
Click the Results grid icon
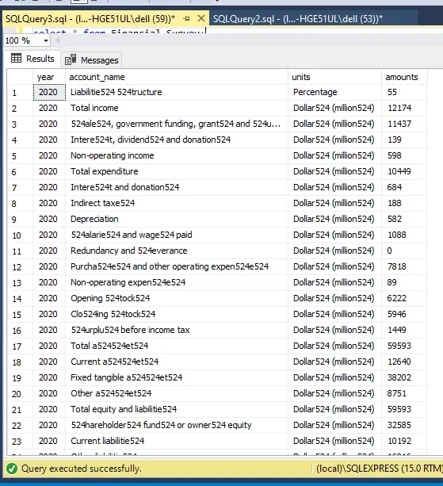click(x=16, y=58)
